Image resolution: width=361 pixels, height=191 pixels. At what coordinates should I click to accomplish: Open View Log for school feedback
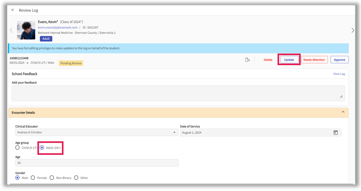[339, 74]
